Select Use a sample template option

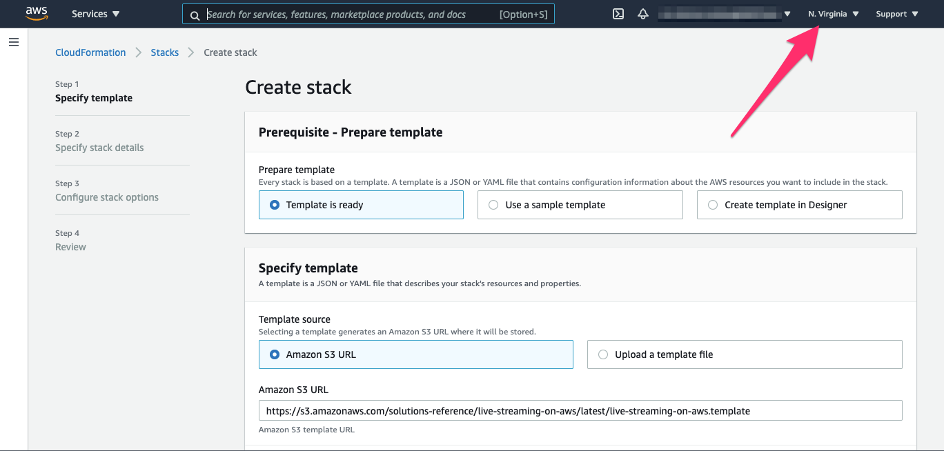[580, 205]
